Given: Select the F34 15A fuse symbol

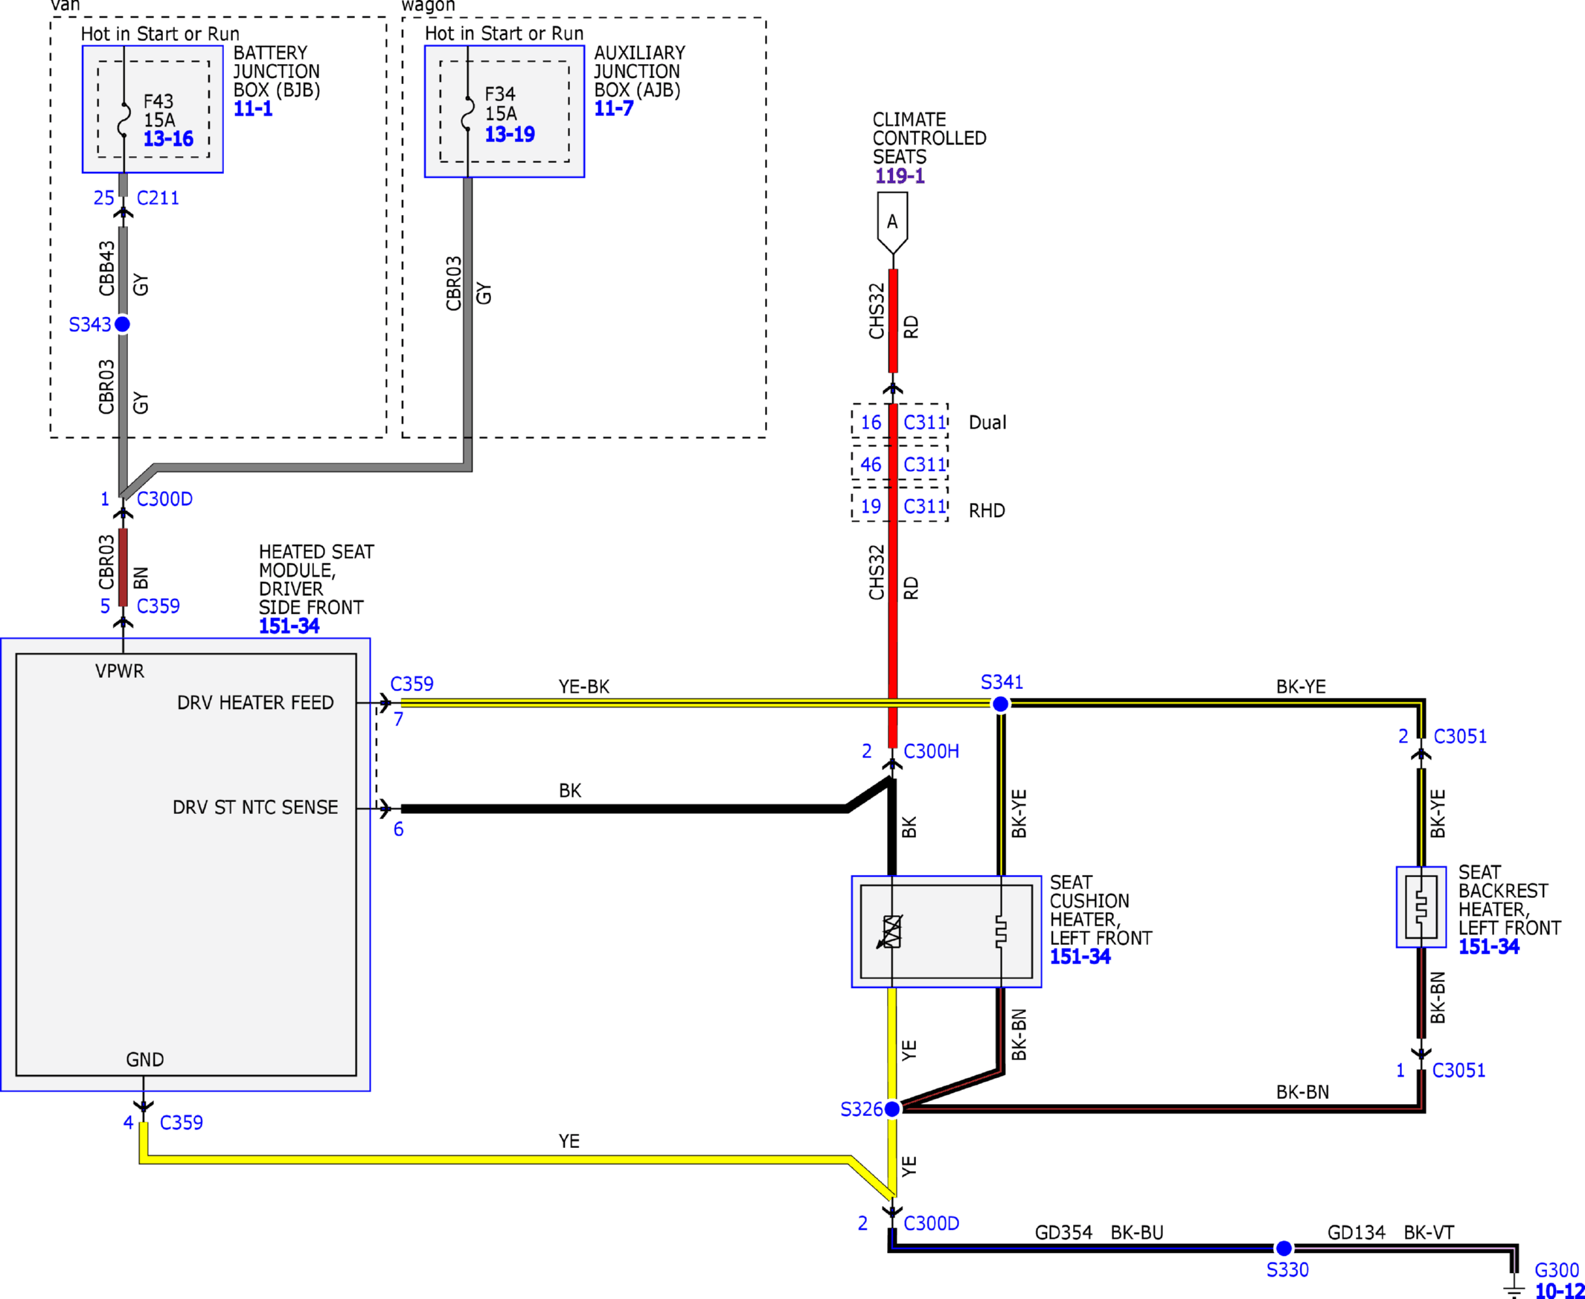Looking at the screenshot, I should pyautogui.click(x=468, y=114).
